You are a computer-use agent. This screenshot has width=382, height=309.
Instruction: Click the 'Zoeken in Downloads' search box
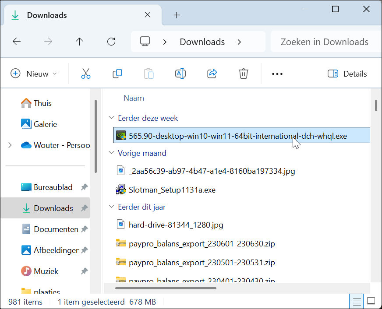pyautogui.click(x=324, y=42)
